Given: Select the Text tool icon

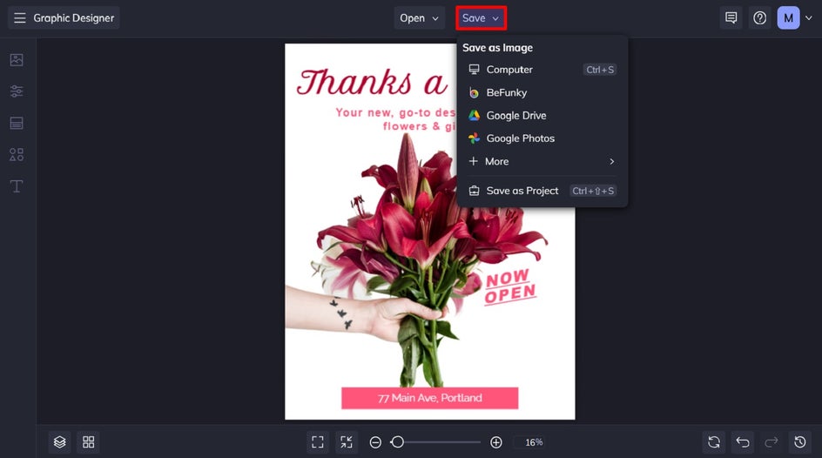Looking at the screenshot, I should (x=17, y=186).
